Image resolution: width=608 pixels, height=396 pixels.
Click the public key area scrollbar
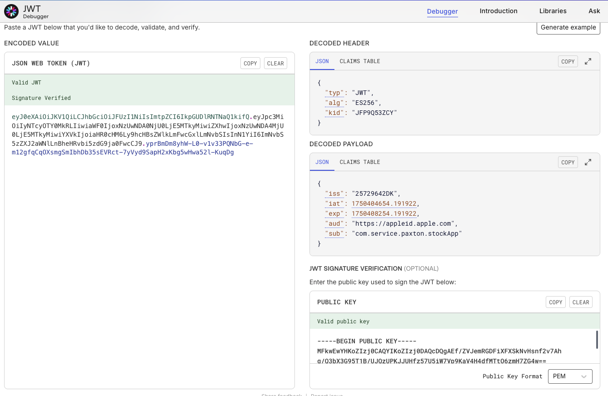click(x=597, y=340)
